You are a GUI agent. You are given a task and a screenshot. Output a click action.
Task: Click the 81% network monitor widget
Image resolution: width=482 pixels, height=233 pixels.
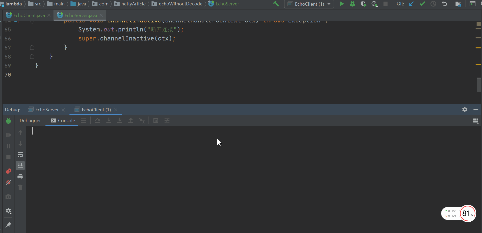(459, 213)
